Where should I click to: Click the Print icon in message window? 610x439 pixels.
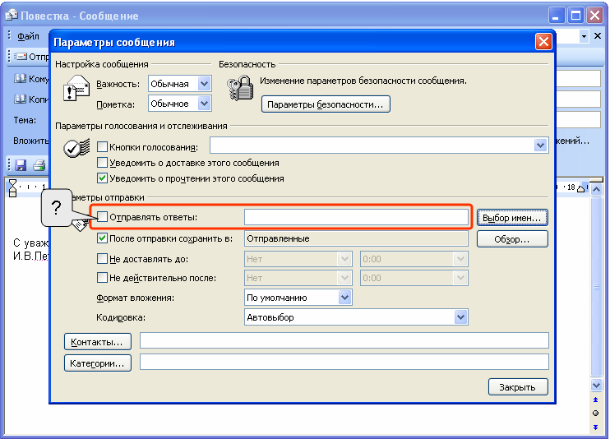pyautogui.click(x=39, y=165)
